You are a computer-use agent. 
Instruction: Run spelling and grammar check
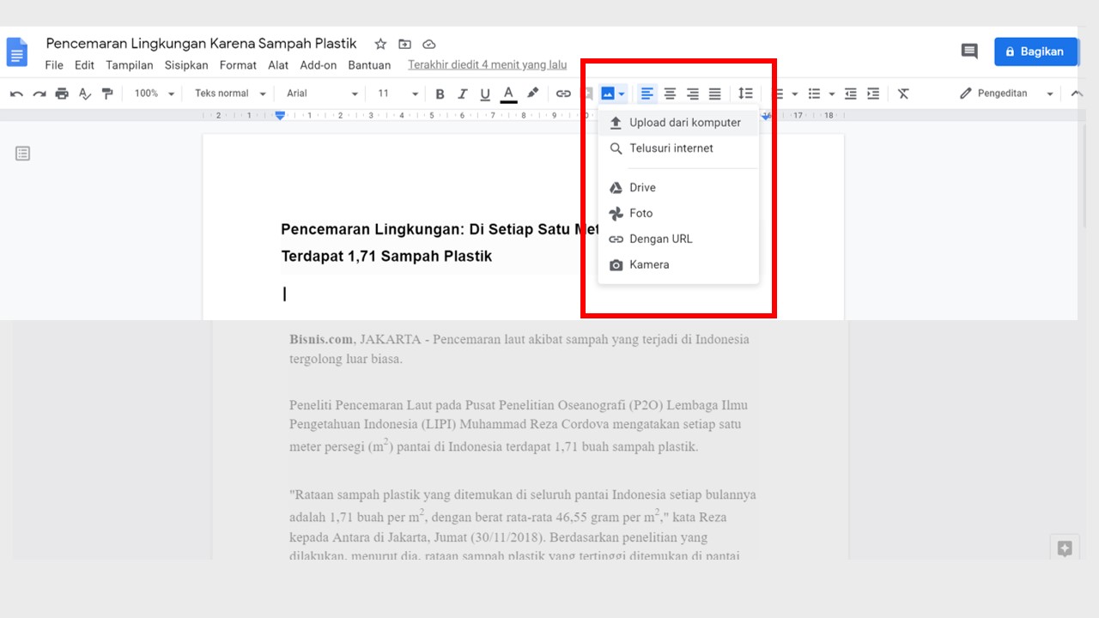tap(84, 94)
